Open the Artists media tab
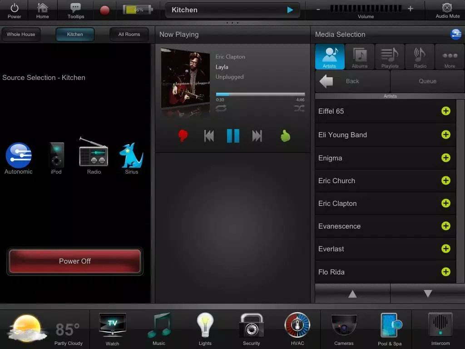Screen dimensions: 465x349 (330, 57)
